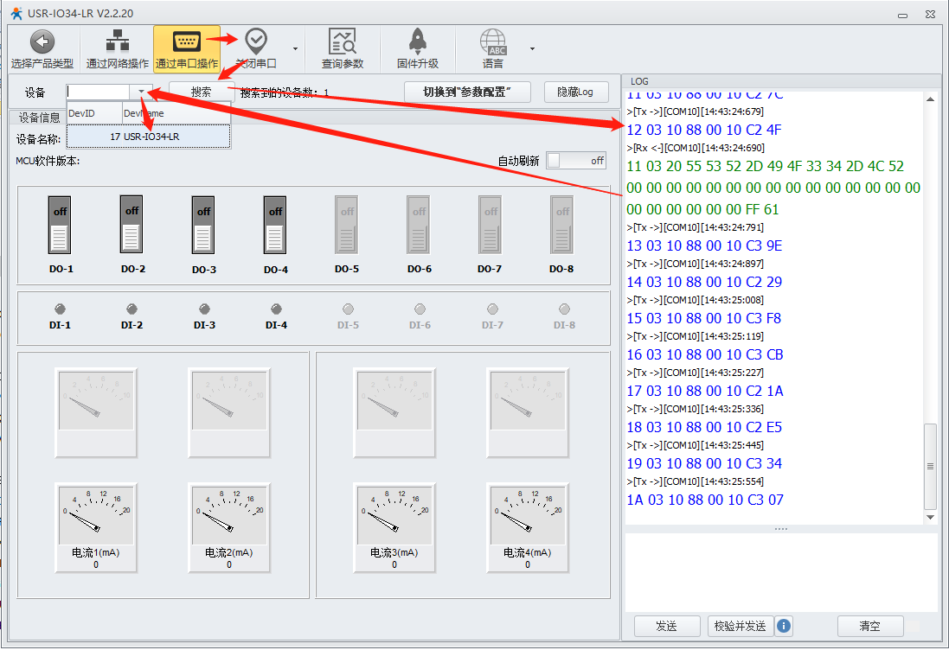The width and height of the screenshot is (949, 650).
Task: Click the 校验并发送 button
Action: [741, 626]
